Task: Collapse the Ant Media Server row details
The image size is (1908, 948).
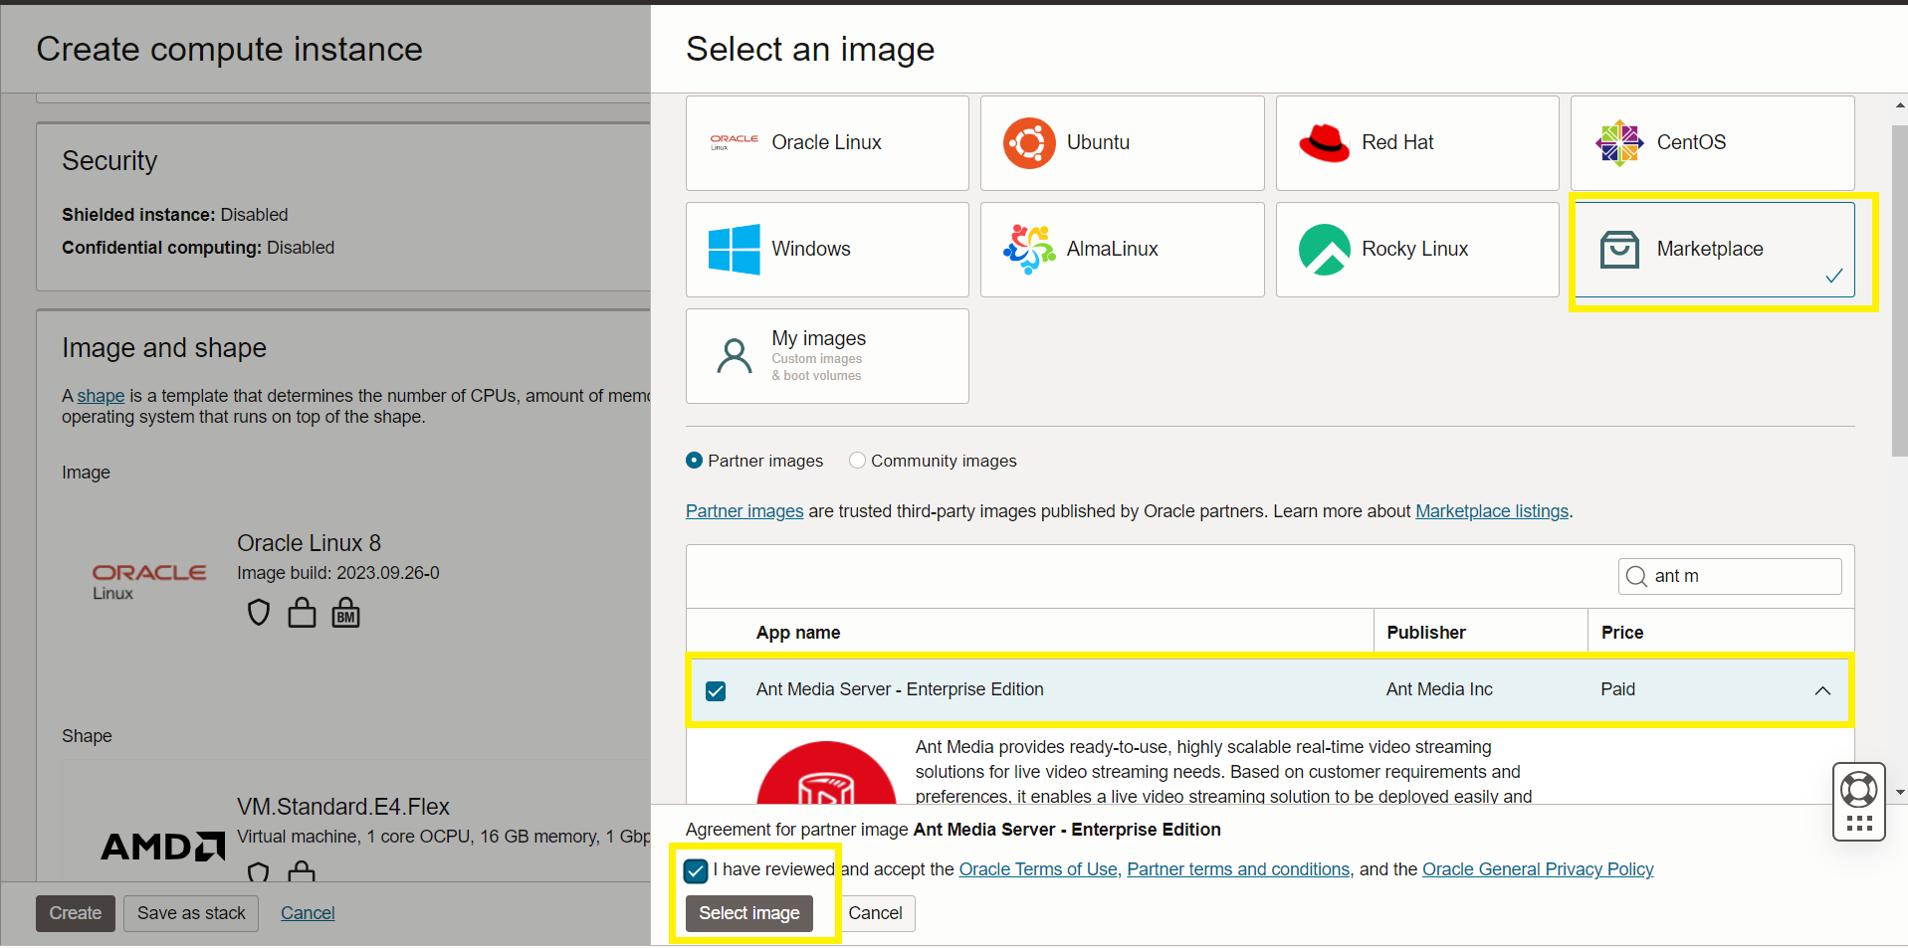Action: click(x=1822, y=690)
